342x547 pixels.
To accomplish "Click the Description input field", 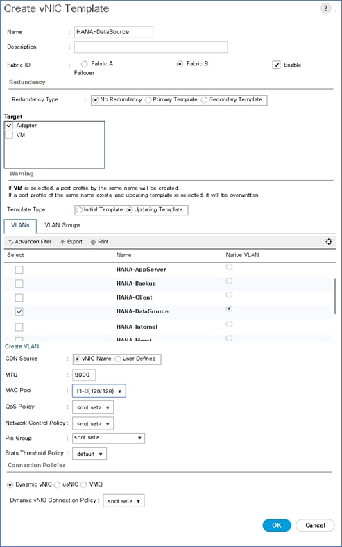I will pos(151,47).
